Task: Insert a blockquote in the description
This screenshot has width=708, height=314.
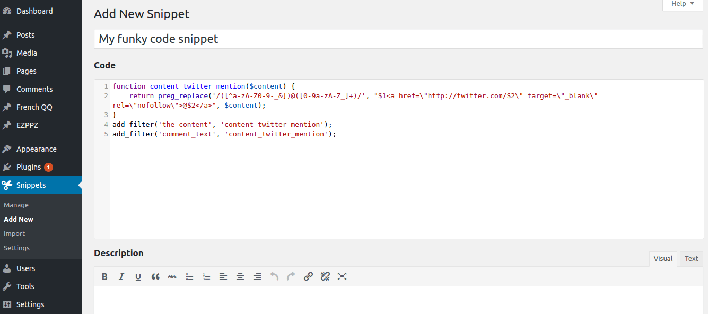Action: coord(155,276)
